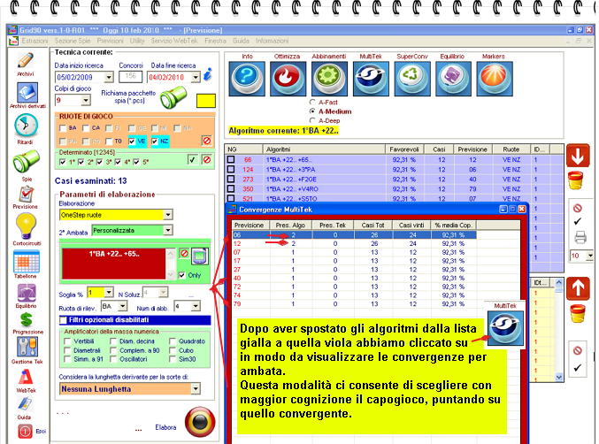Expand the Nessuna Lunghetta dropdown
Viewport: 599px width, 444px height.
[x=196, y=389]
